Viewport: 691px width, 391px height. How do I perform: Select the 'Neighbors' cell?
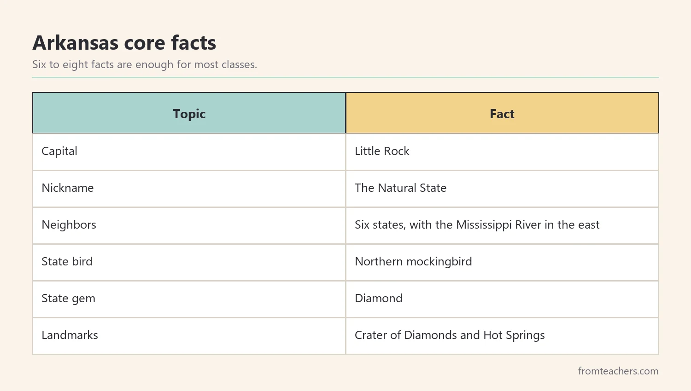[x=189, y=225]
